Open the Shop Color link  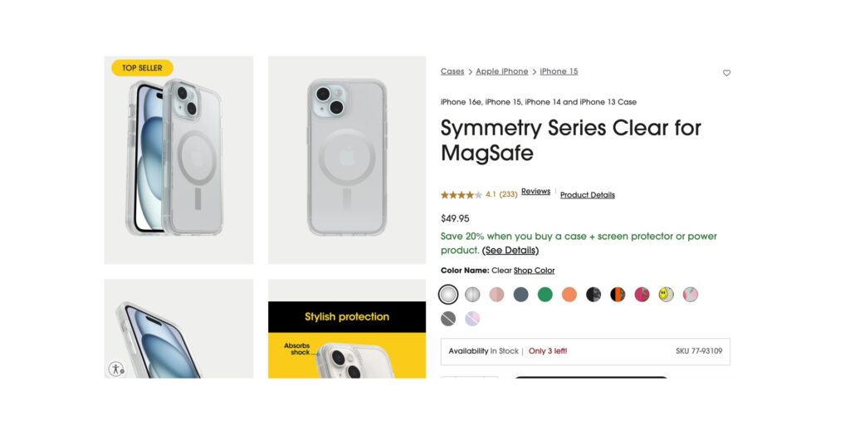click(534, 271)
